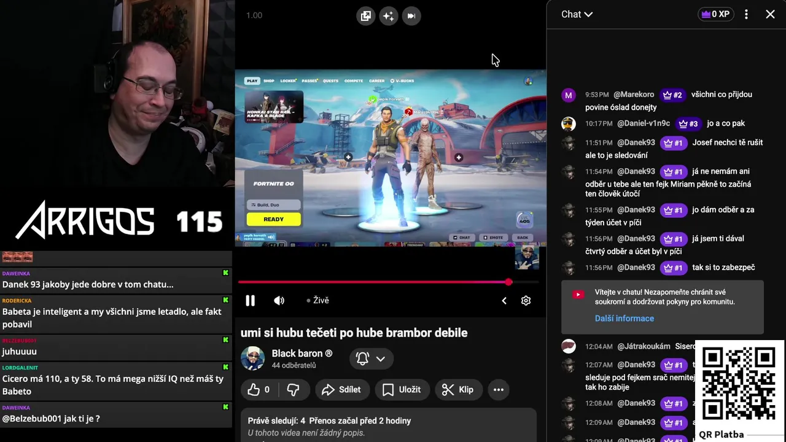Click the red scrubber on the progress bar
The width and height of the screenshot is (786, 442).
[x=508, y=282]
